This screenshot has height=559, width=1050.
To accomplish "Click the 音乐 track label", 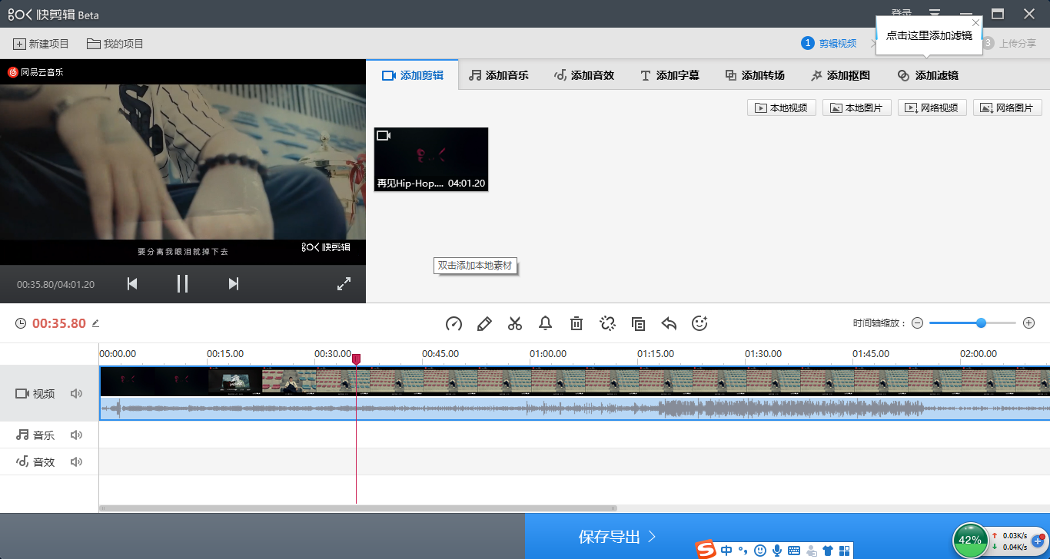I will (x=44, y=435).
